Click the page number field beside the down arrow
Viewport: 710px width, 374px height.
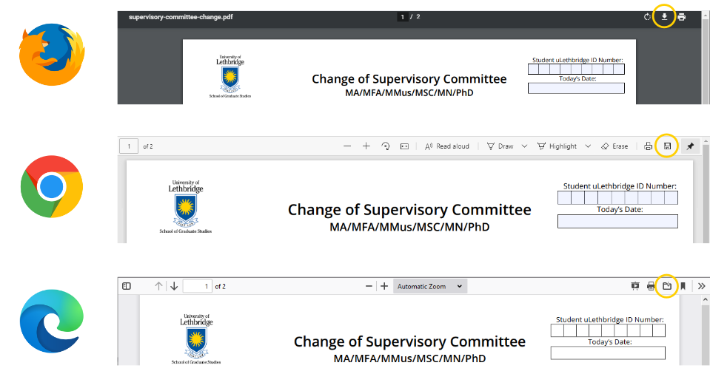click(198, 286)
